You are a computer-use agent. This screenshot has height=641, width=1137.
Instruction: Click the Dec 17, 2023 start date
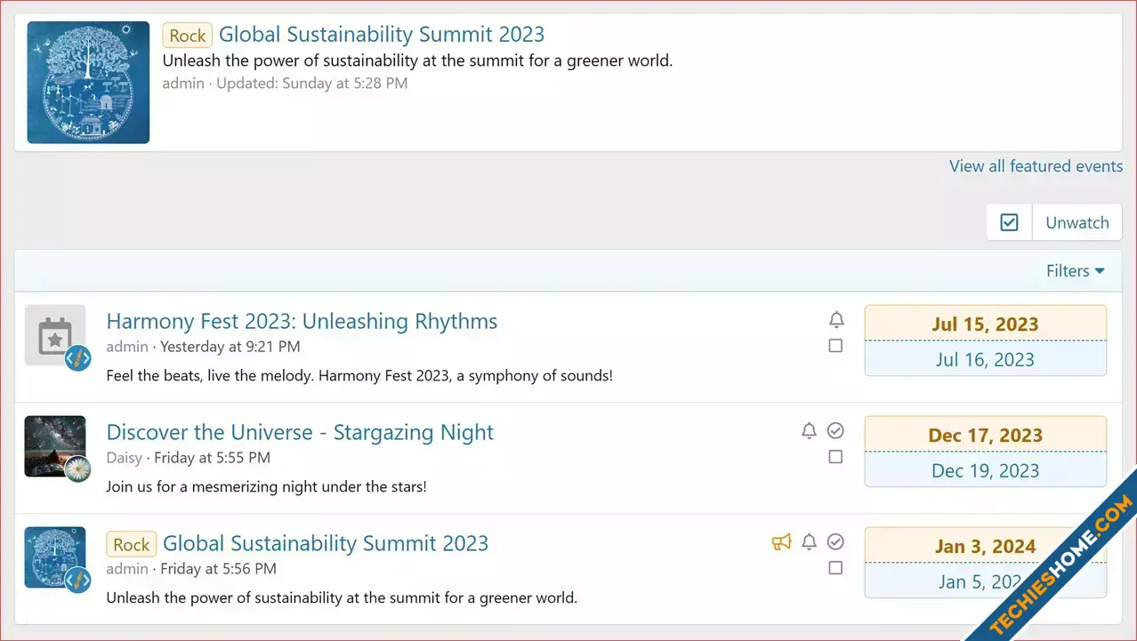tap(986, 435)
